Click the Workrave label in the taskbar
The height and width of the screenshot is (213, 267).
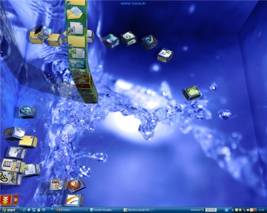[x=195, y=210]
